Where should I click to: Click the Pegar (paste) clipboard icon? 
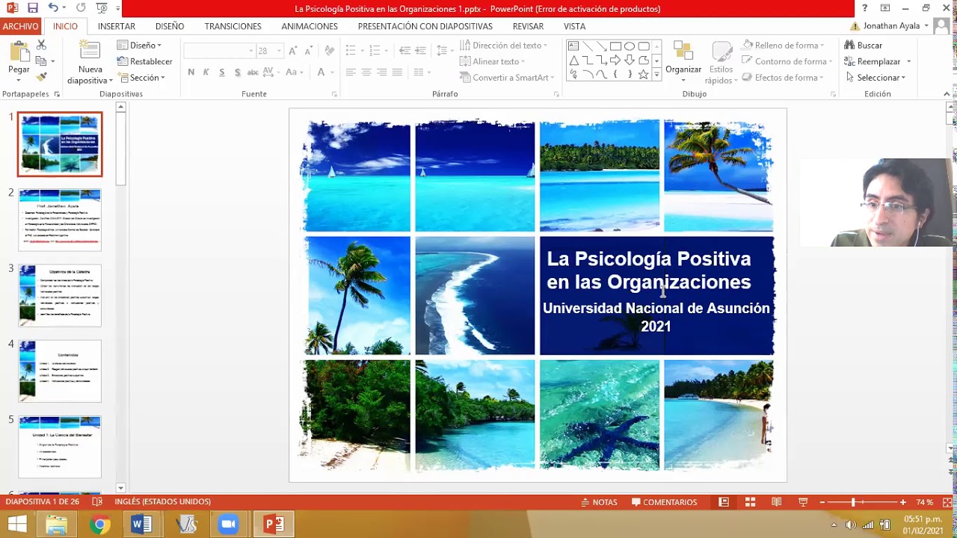coord(19,52)
